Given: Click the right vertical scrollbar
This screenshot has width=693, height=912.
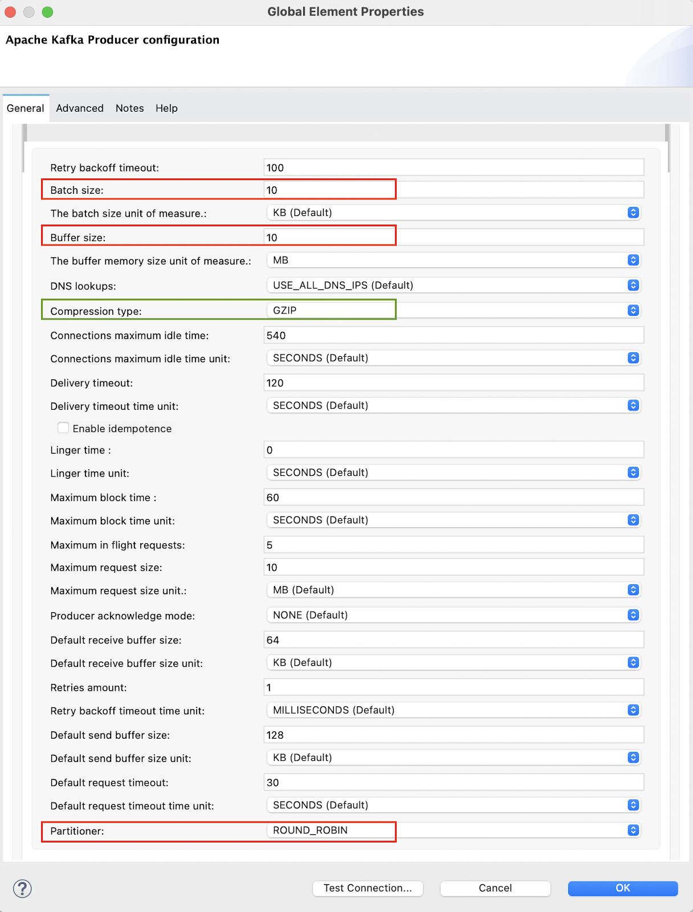Looking at the screenshot, I should (667, 148).
